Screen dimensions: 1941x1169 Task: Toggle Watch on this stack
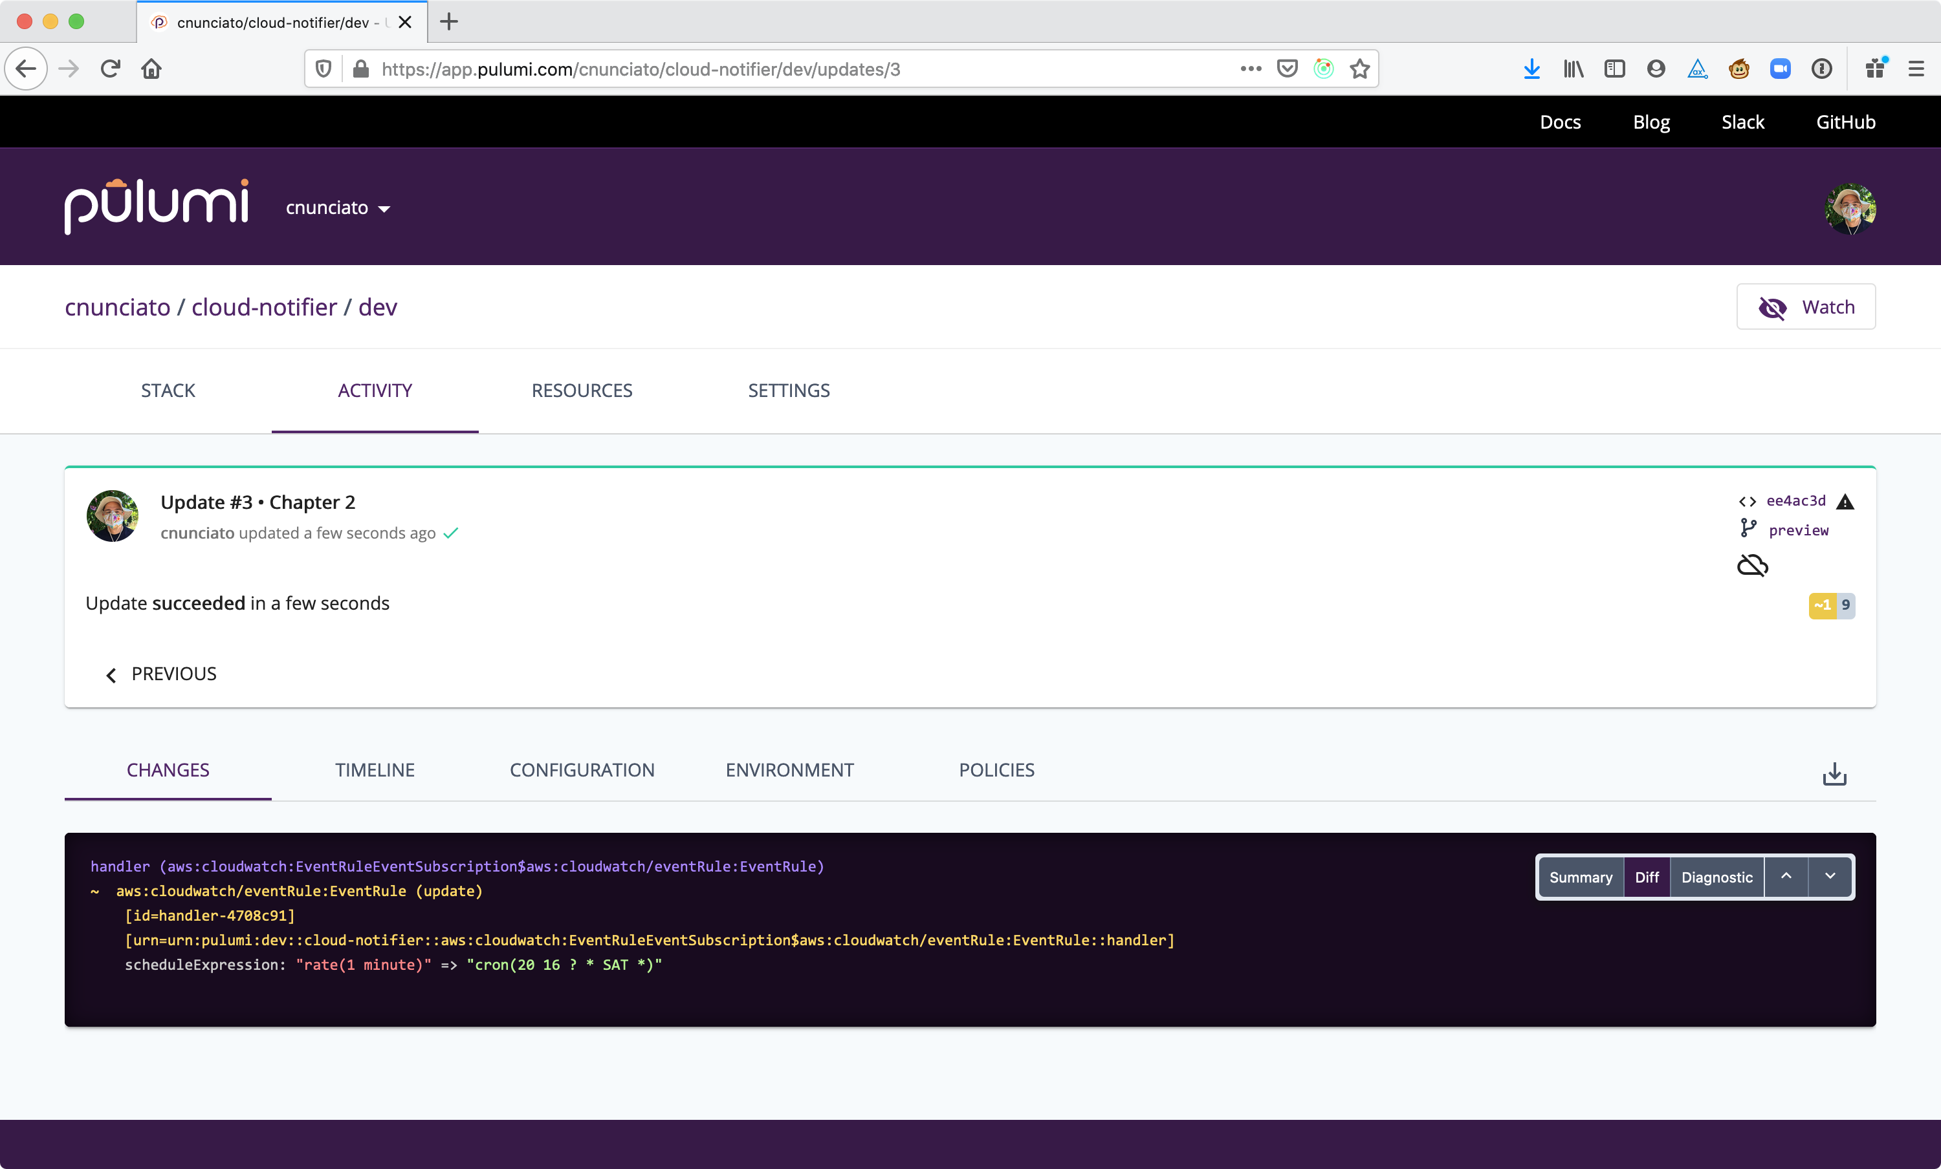pos(1806,307)
